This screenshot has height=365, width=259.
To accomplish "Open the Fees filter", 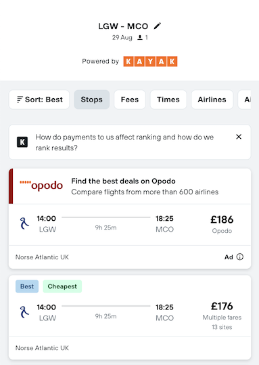I will (x=130, y=100).
